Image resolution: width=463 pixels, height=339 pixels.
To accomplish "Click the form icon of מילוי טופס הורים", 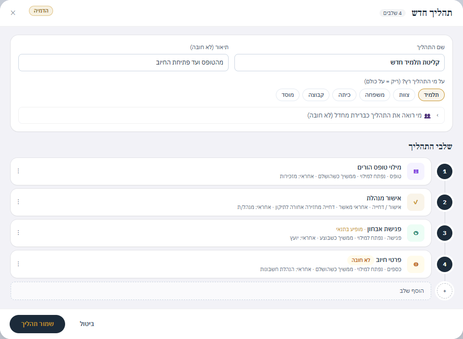I will click(x=416, y=171).
